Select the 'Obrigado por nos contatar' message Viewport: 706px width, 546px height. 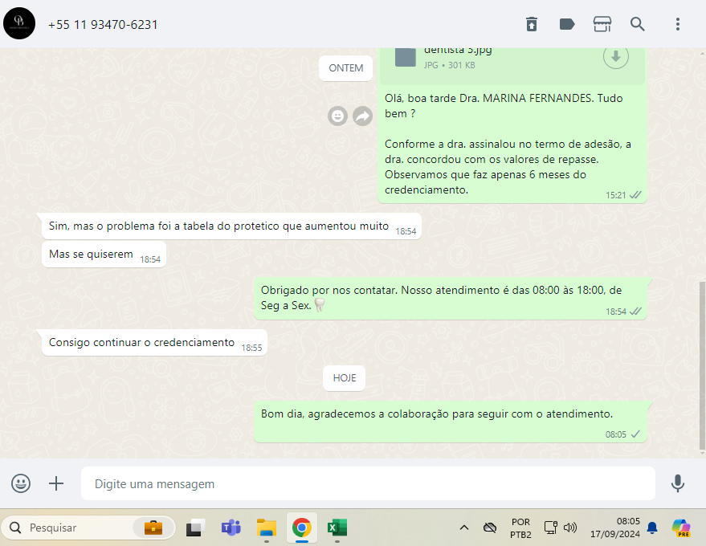coord(451,299)
